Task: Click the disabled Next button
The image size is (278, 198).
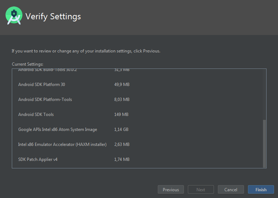Action: tap(201, 189)
